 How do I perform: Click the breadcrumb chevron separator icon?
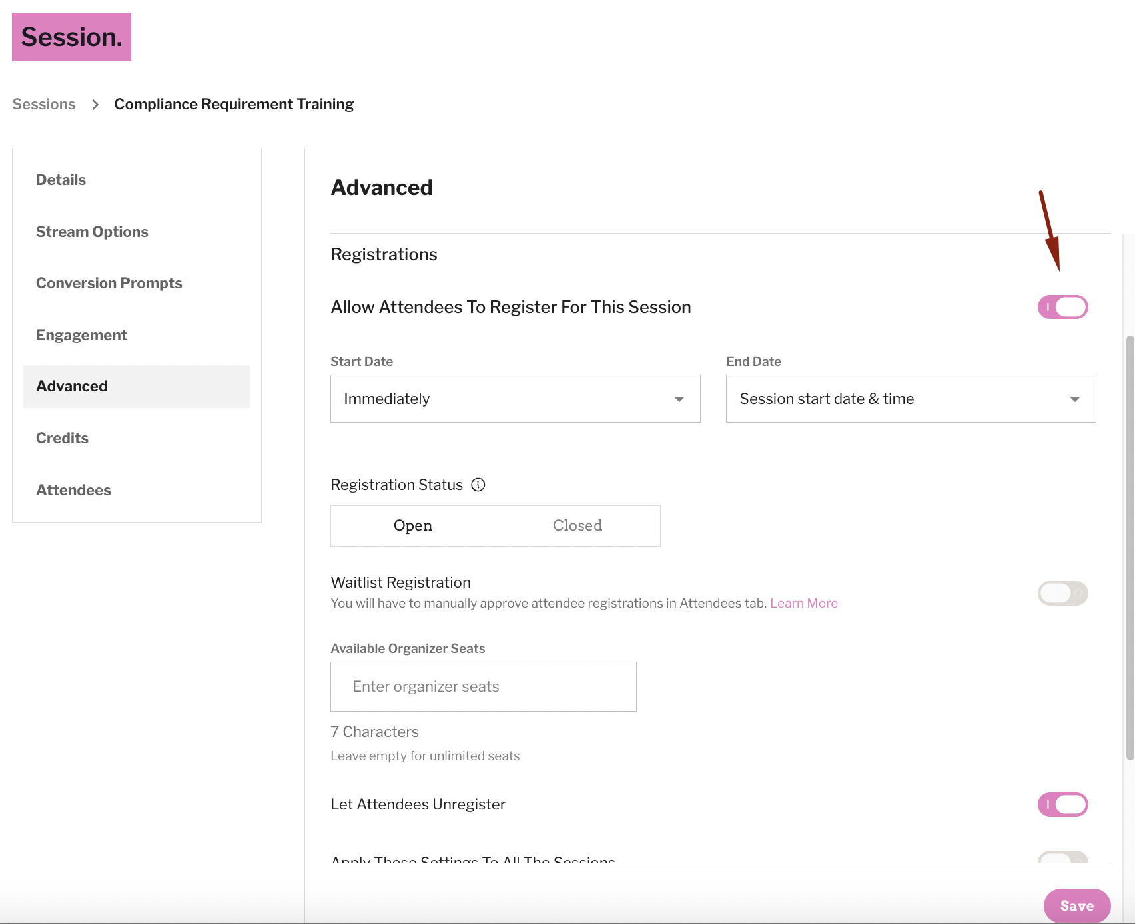click(x=95, y=105)
